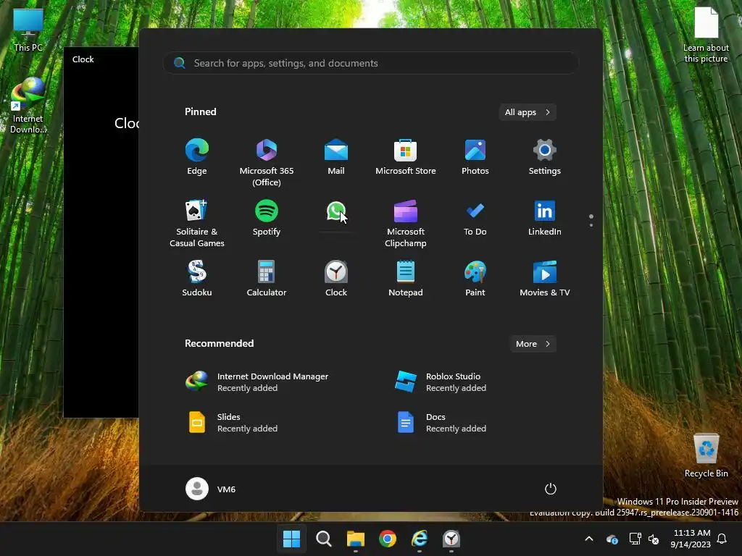742x556 pixels.
Task: Open the Paint app
Action: click(x=475, y=279)
